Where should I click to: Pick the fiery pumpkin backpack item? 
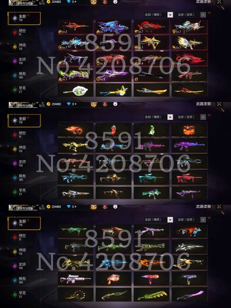(189, 130)
